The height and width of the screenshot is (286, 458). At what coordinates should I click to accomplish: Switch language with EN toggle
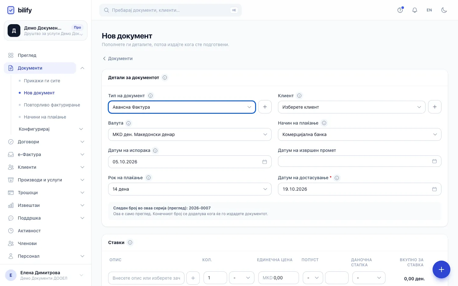[x=429, y=10]
